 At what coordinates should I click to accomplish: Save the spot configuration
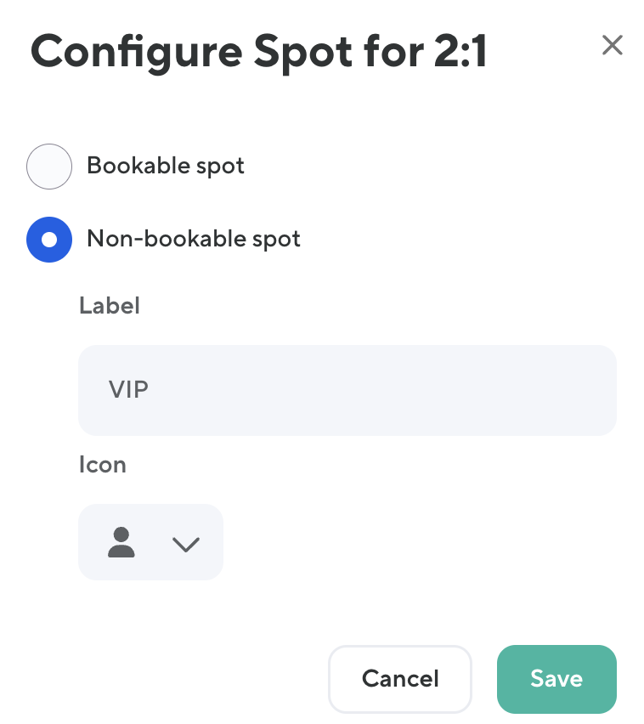pos(556,678)
